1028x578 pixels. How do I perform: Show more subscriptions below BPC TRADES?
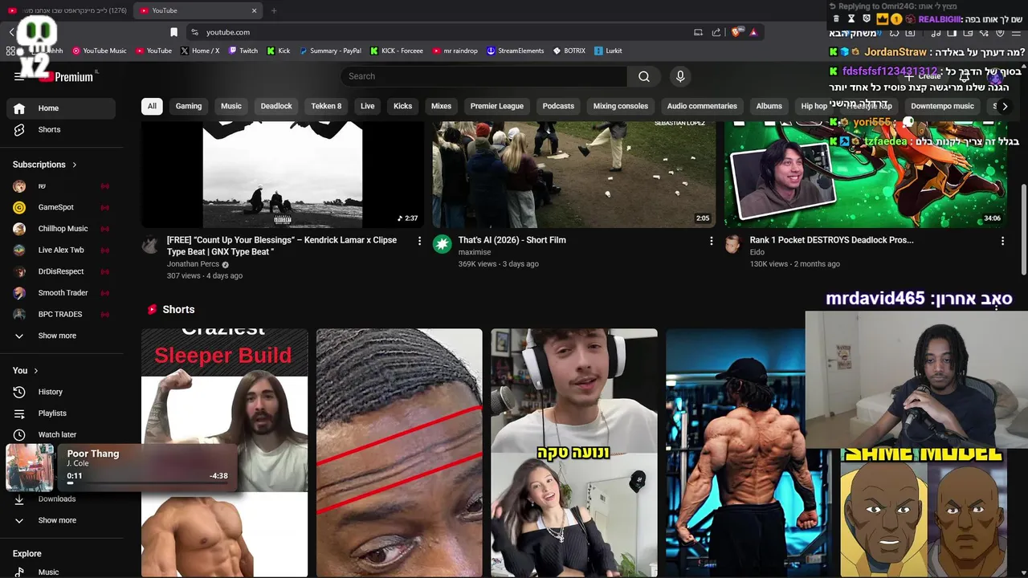point(61,336)
